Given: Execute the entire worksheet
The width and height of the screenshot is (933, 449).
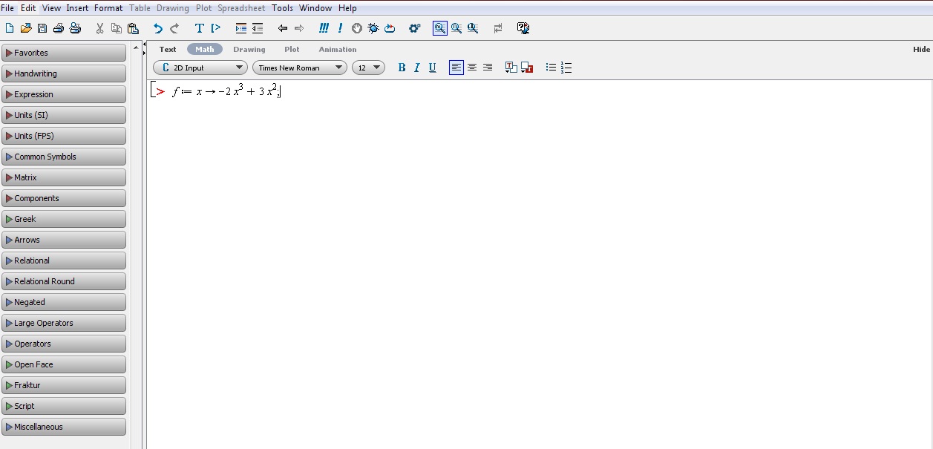Looking at the screenshot, I should click(x=324, y=28).
